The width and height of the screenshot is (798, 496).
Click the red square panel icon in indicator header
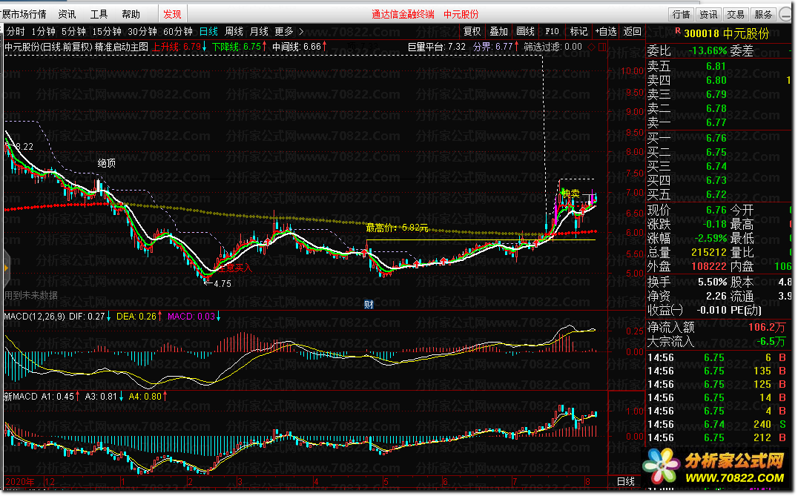pos(602,47)
